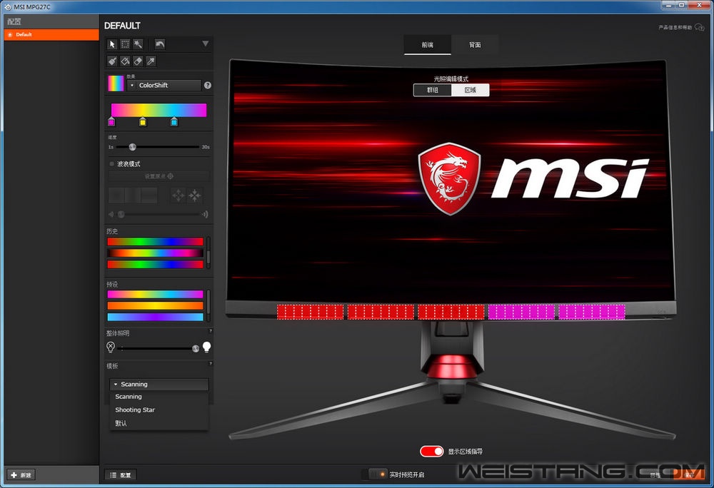Viewport: 714px width, 488px height.
Task: Choose the rectangular marquee selection tool
Action: click(125, 44)
